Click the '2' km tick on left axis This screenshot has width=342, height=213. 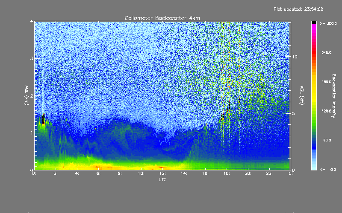(32, 95)
